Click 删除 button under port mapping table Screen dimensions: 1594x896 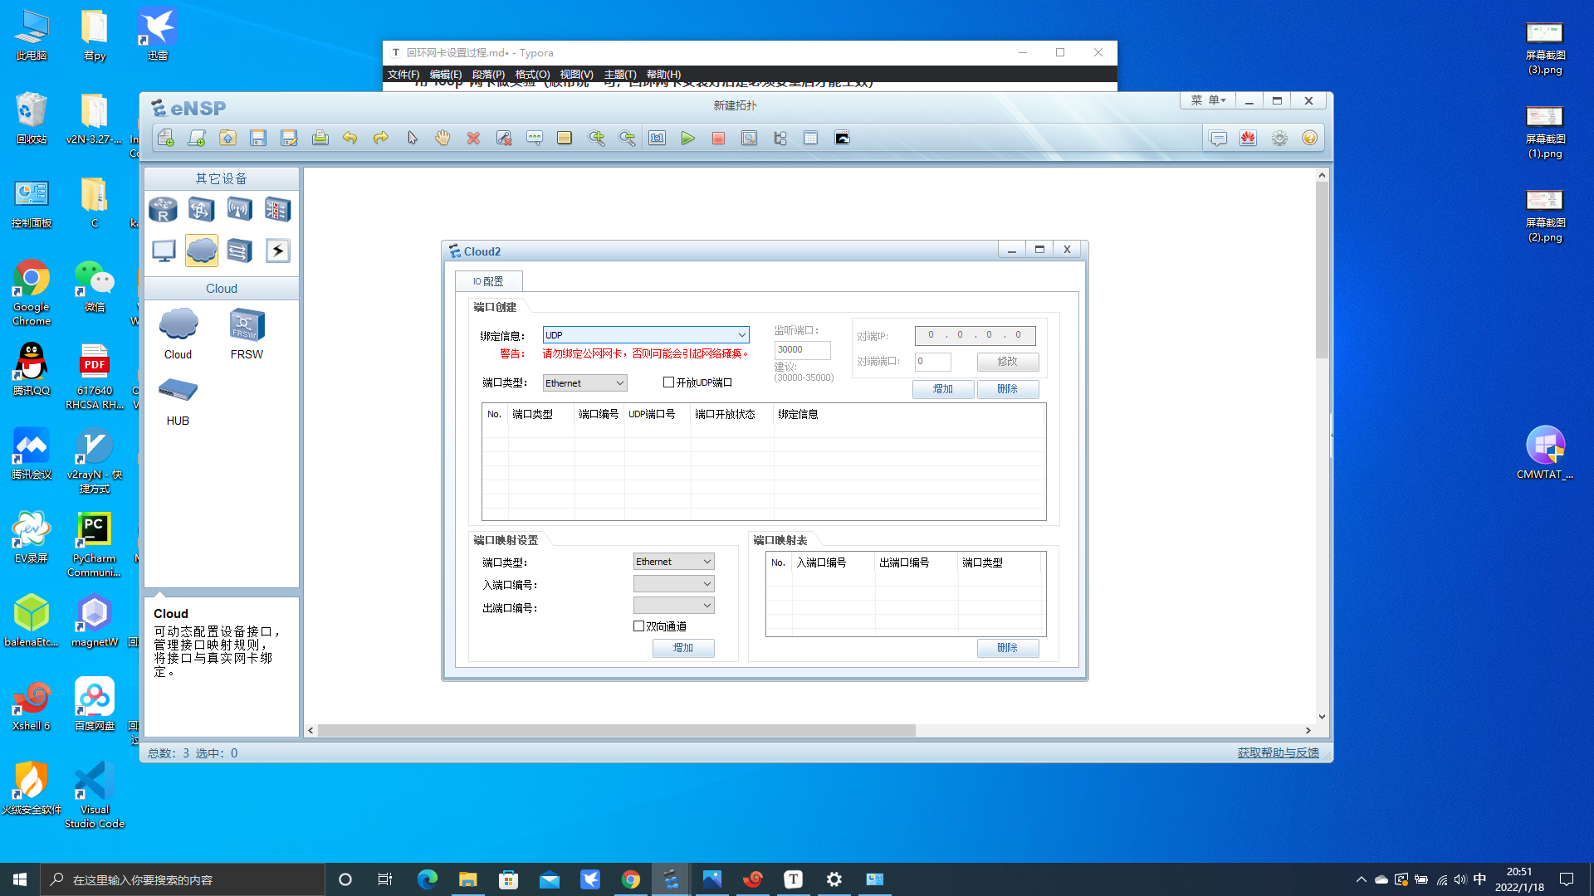click(1008, 648)
